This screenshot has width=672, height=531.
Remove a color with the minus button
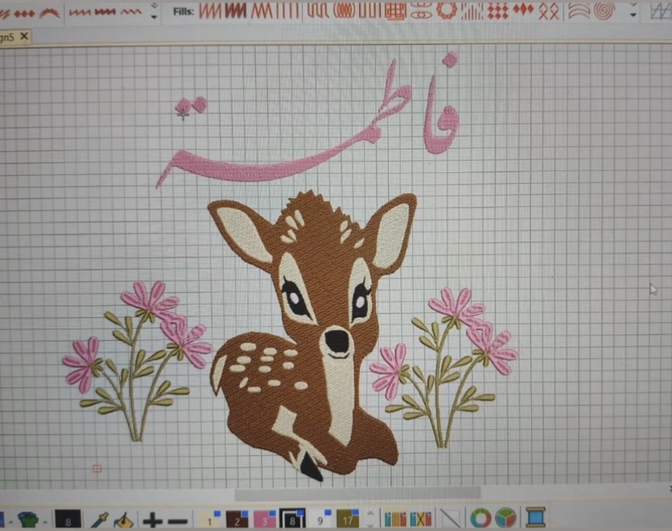coord(178,521)
